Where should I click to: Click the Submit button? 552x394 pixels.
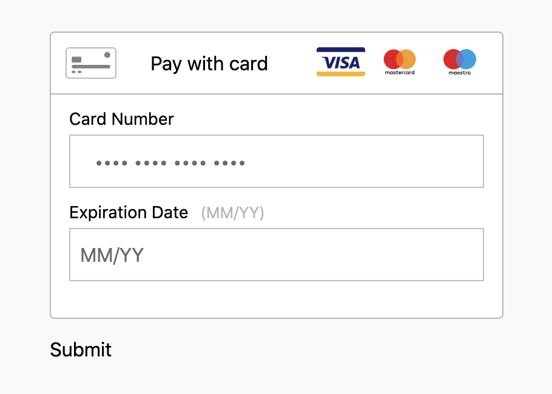point(81,350)
